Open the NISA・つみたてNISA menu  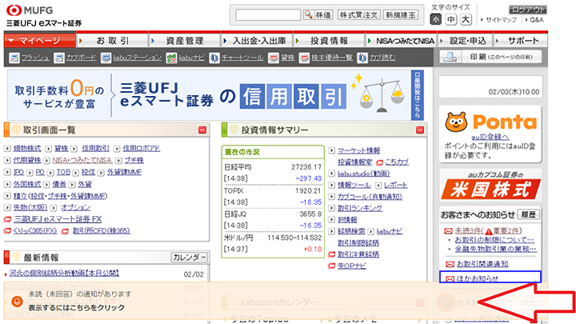pyautogui.click(x=401, y=41)
